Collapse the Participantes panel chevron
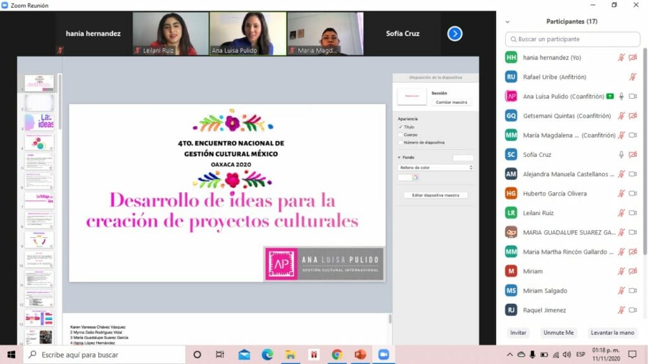648x364 pixels. (507, 22)
